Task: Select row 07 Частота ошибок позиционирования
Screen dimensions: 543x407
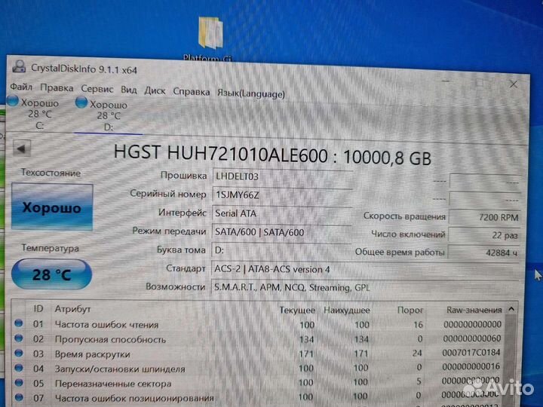Action: (258, 397)
